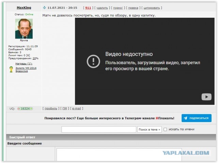The height and width of the screenshot is (163, 218).
Task: Click the MaxKing avatar picture
Action: click(x=24, y=29)
